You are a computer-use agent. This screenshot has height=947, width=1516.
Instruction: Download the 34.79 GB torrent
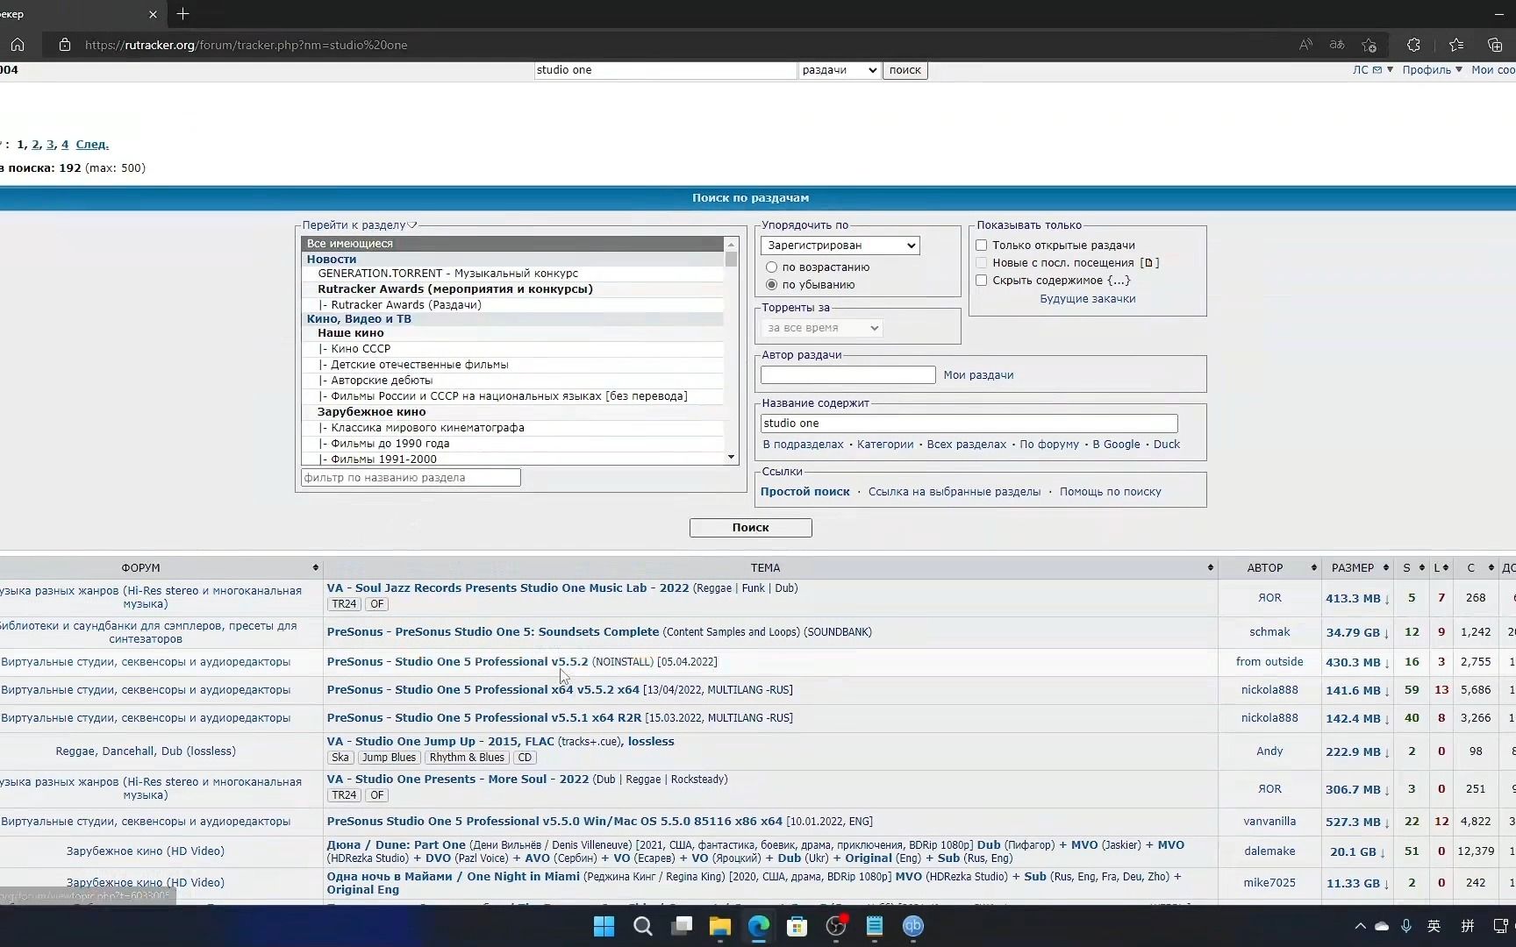coord(1357,632)
